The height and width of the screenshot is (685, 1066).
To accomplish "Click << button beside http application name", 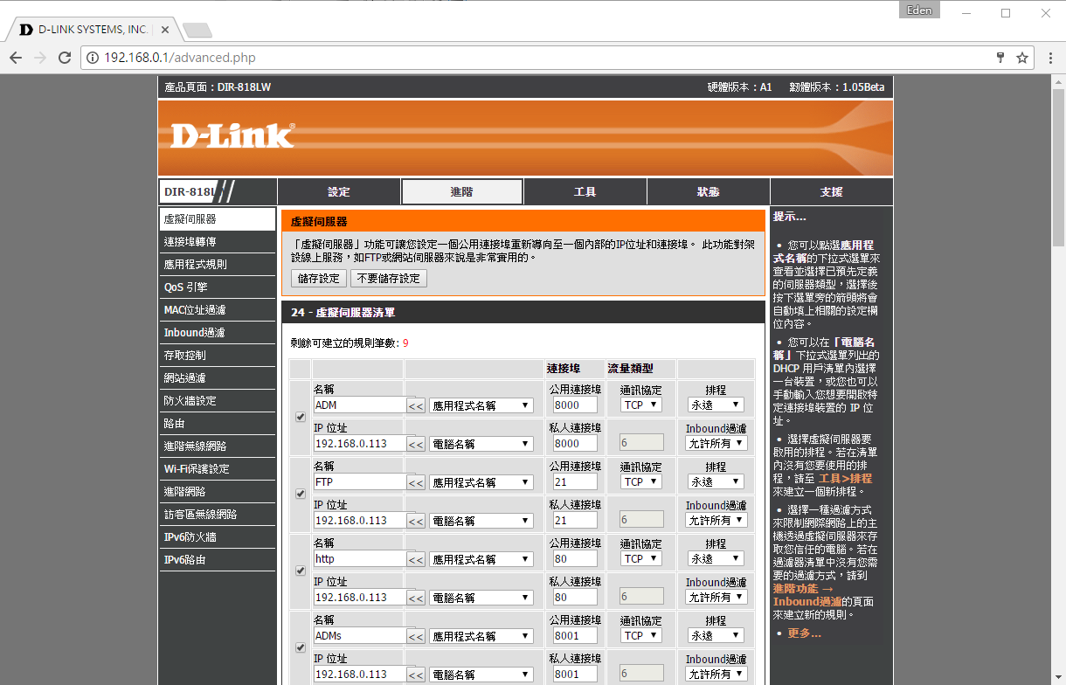I will click(416, 559).
